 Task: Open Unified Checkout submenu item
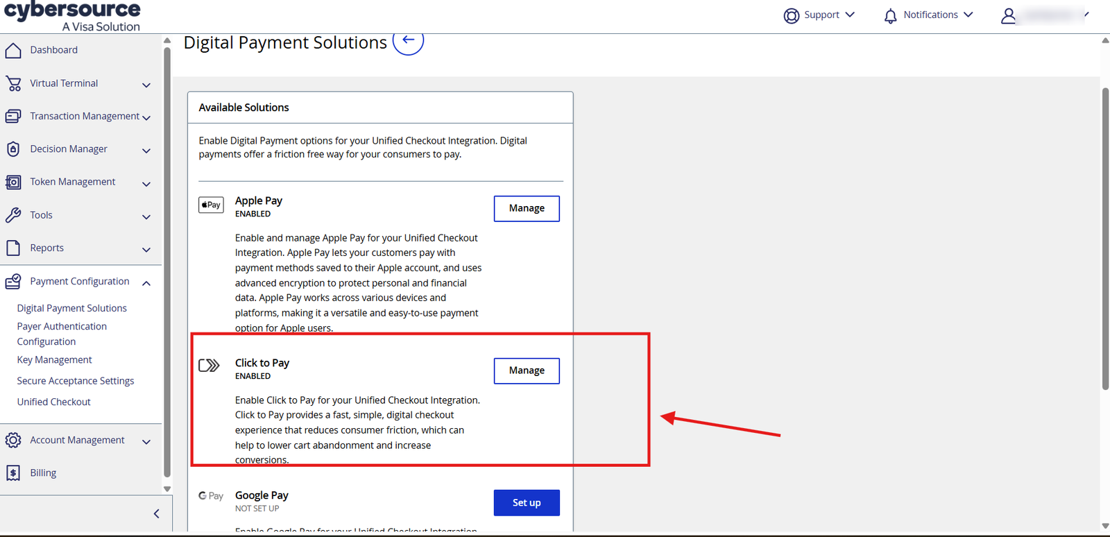tap(54, 402)
